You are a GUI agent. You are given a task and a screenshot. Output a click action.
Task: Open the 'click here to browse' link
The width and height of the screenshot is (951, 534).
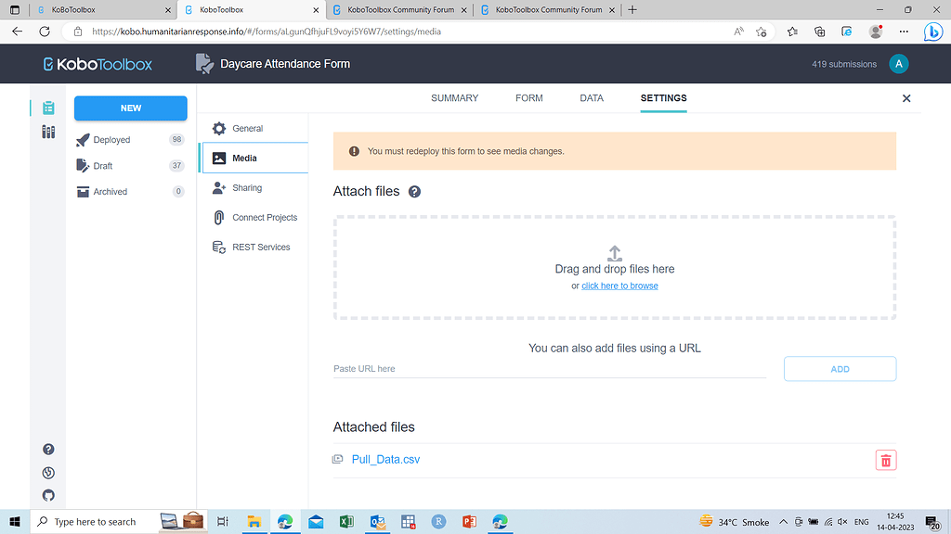tap(620, 286)
